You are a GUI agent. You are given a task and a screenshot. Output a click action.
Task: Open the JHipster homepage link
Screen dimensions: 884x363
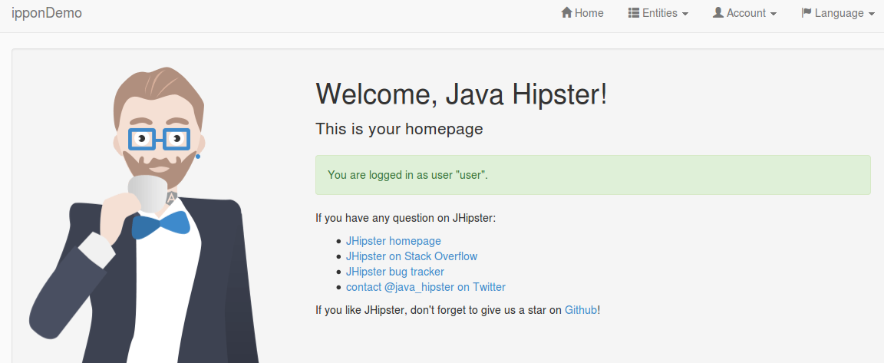(x=393, y=241)
